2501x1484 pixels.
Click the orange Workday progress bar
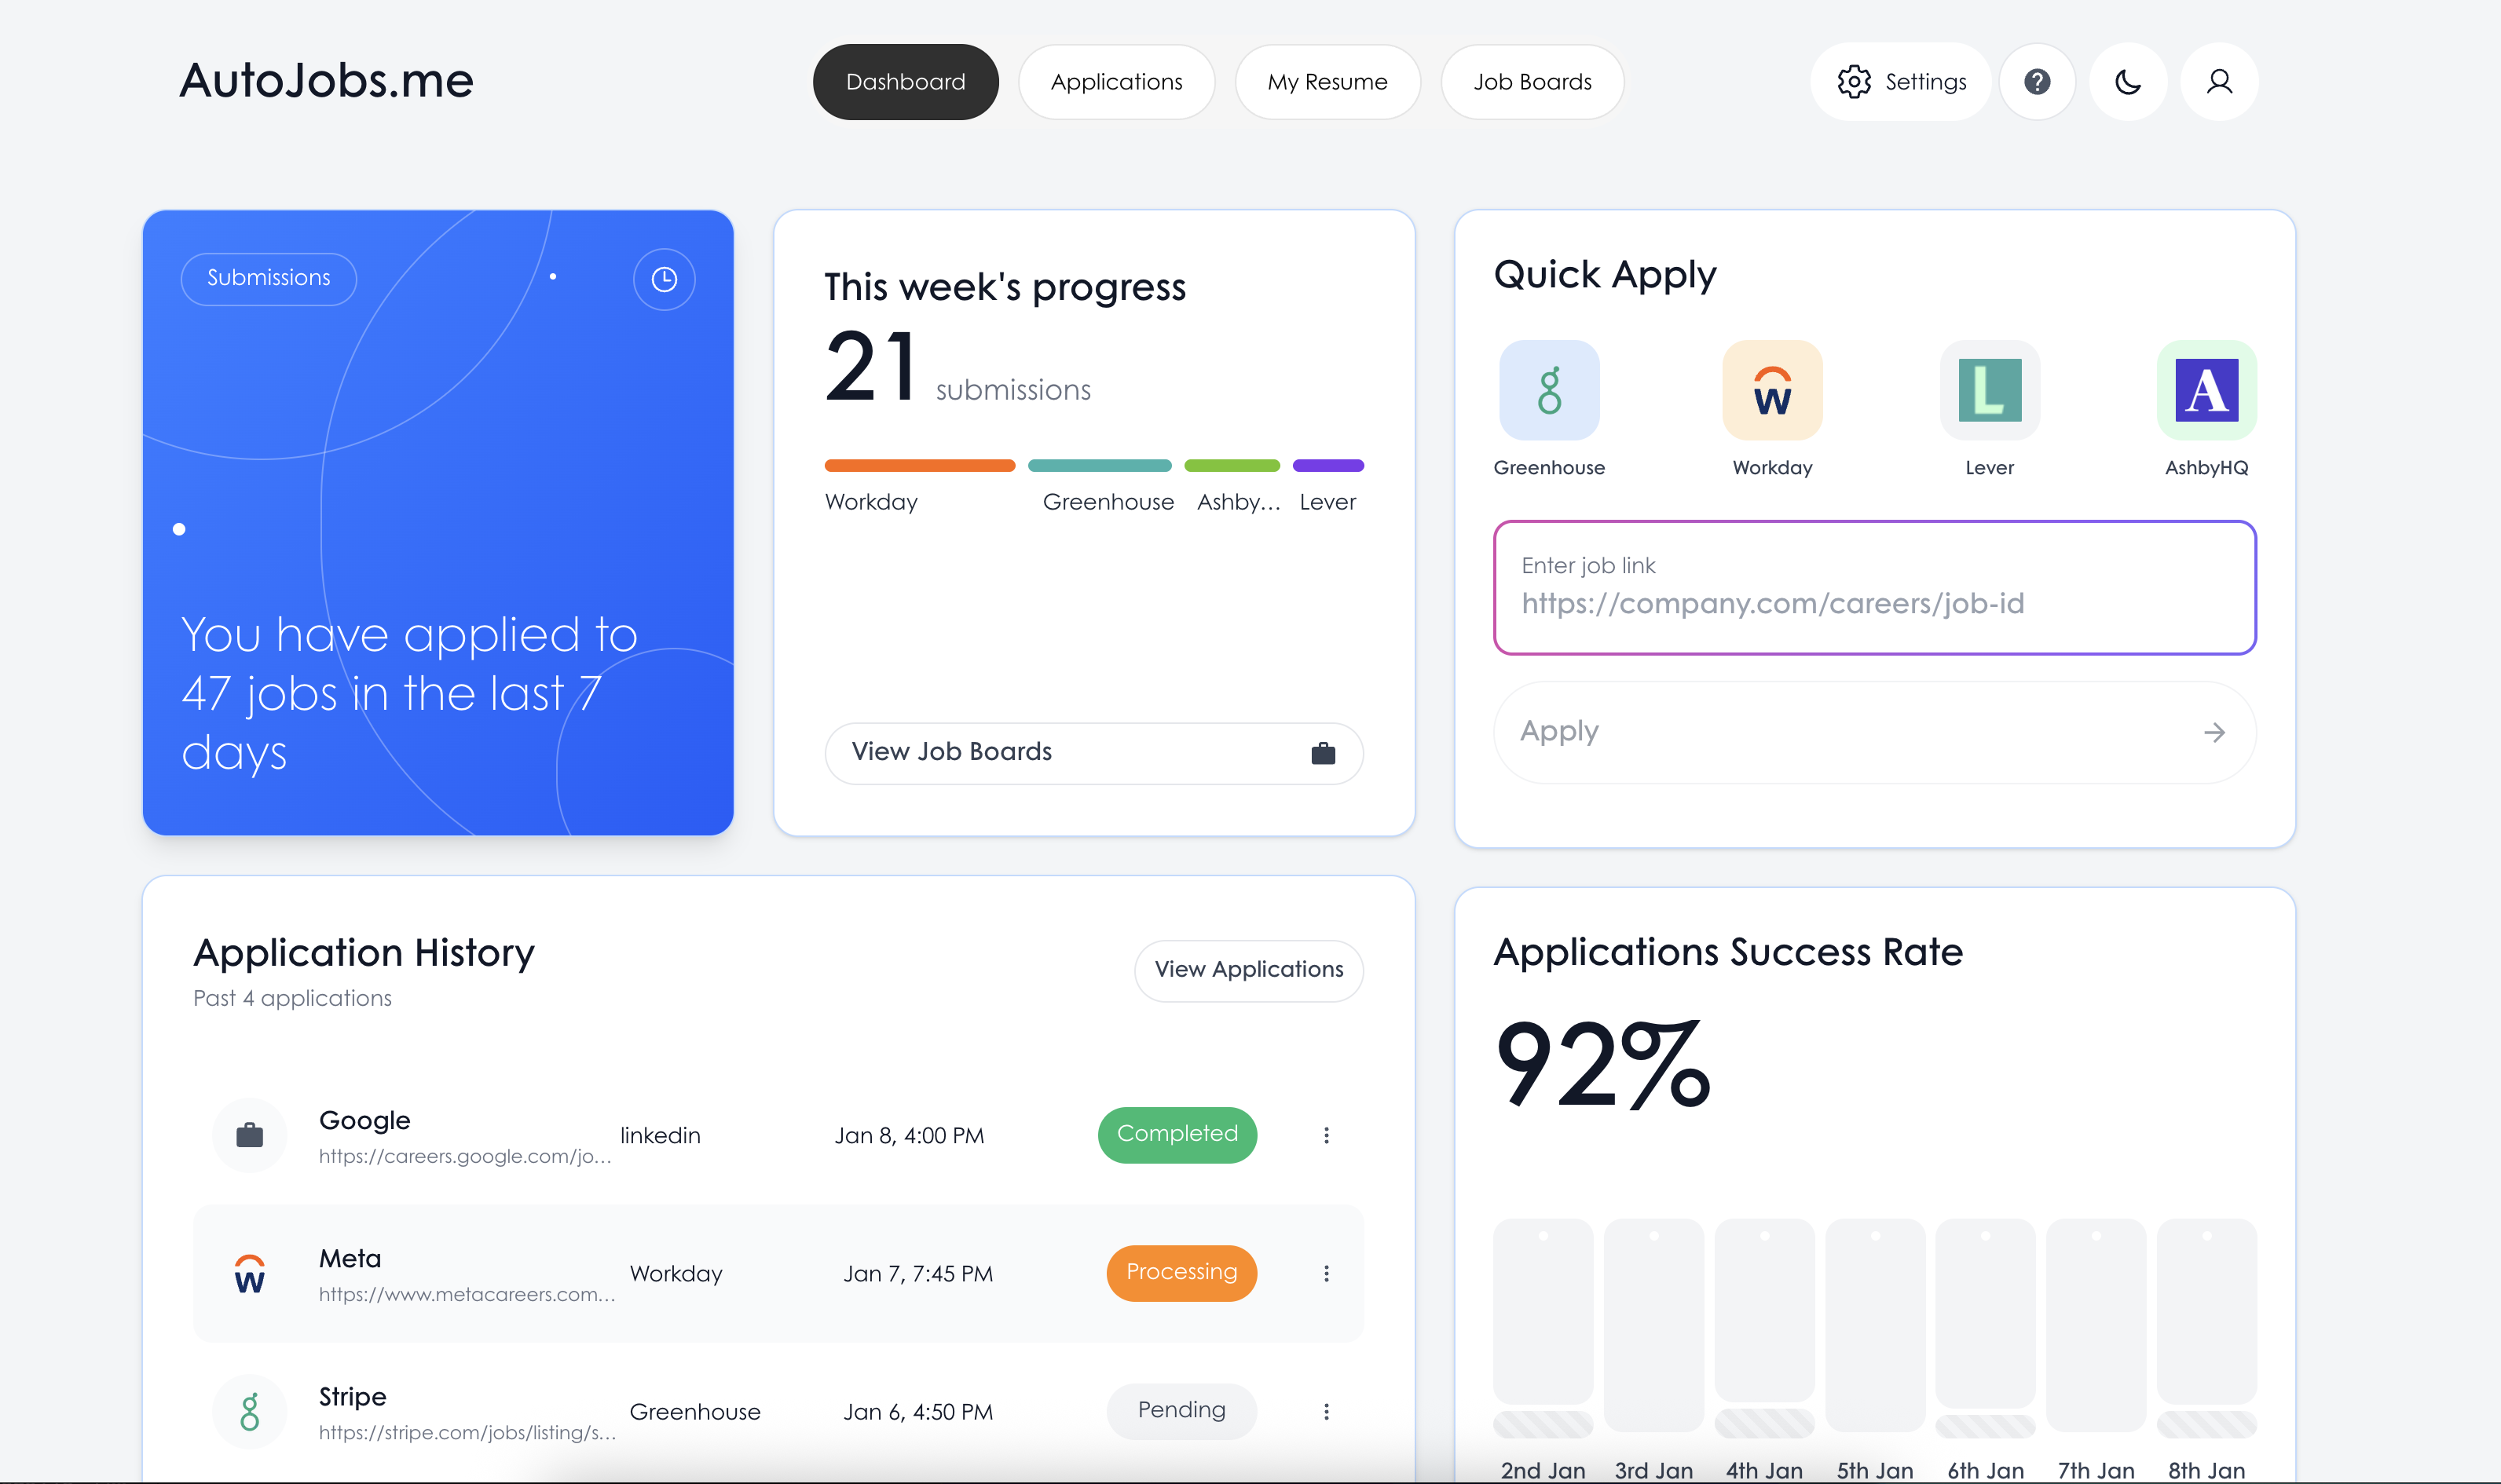pos(919,466)
